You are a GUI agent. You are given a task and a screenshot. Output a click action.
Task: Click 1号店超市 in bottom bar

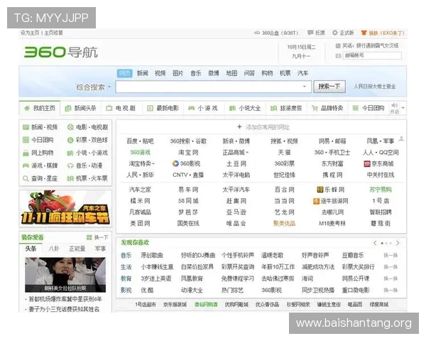pyautogui.click(x=146, y=305)
